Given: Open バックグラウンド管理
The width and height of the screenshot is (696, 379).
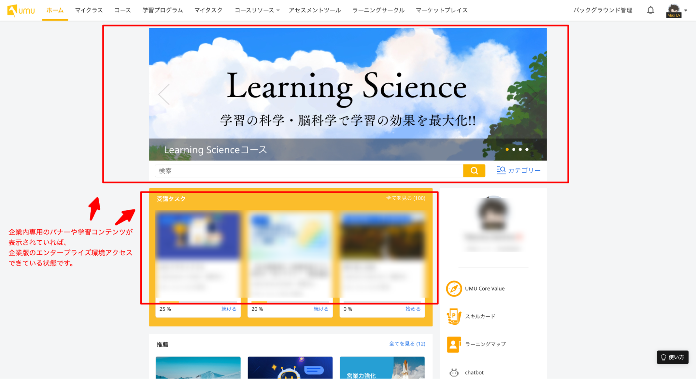Looking at the screenshot, I should [x=603, y=10].
